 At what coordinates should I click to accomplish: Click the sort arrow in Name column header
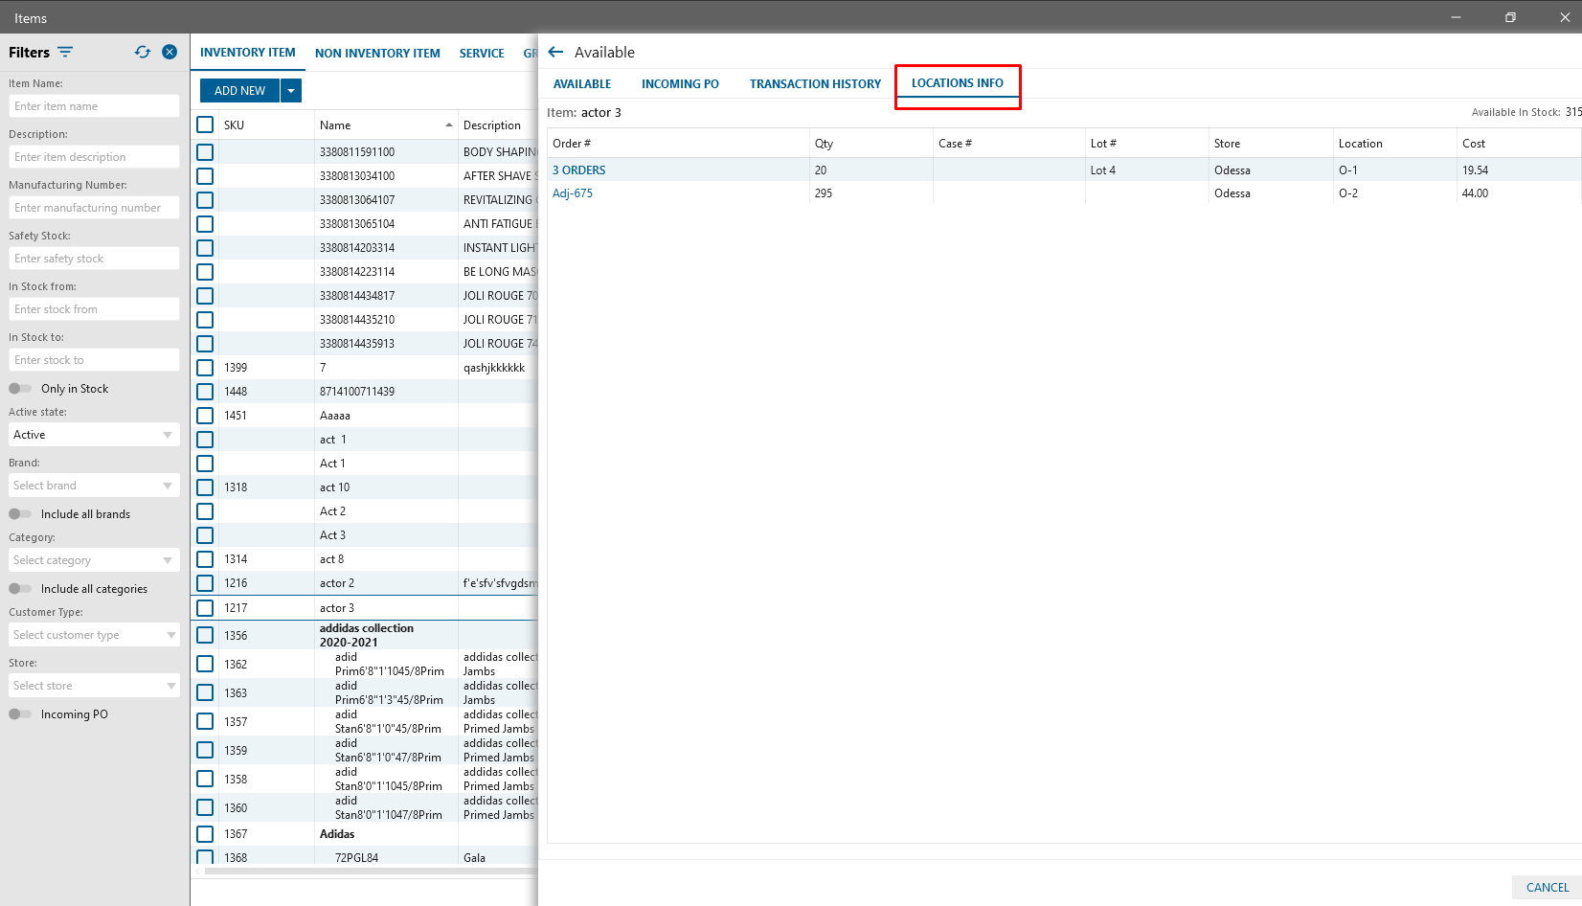[448, 125]
